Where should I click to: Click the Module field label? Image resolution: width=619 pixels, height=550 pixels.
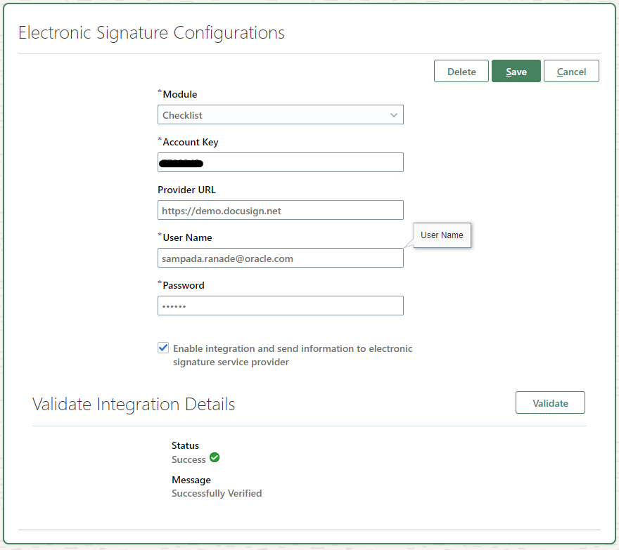coord(180,94)
